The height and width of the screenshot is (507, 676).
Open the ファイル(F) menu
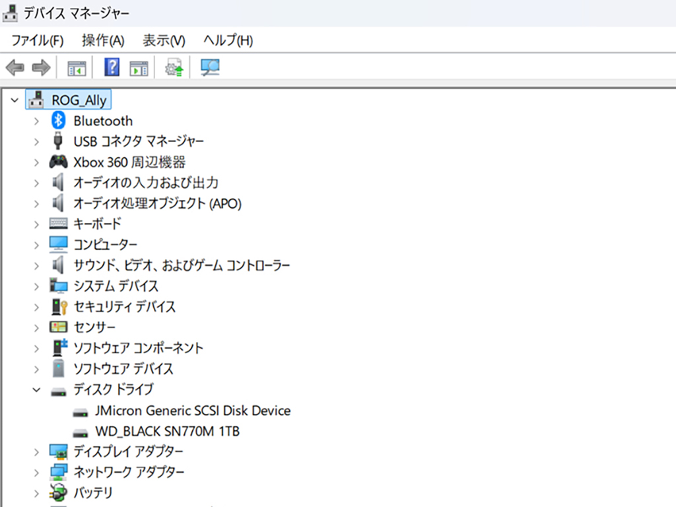point(38,40)
